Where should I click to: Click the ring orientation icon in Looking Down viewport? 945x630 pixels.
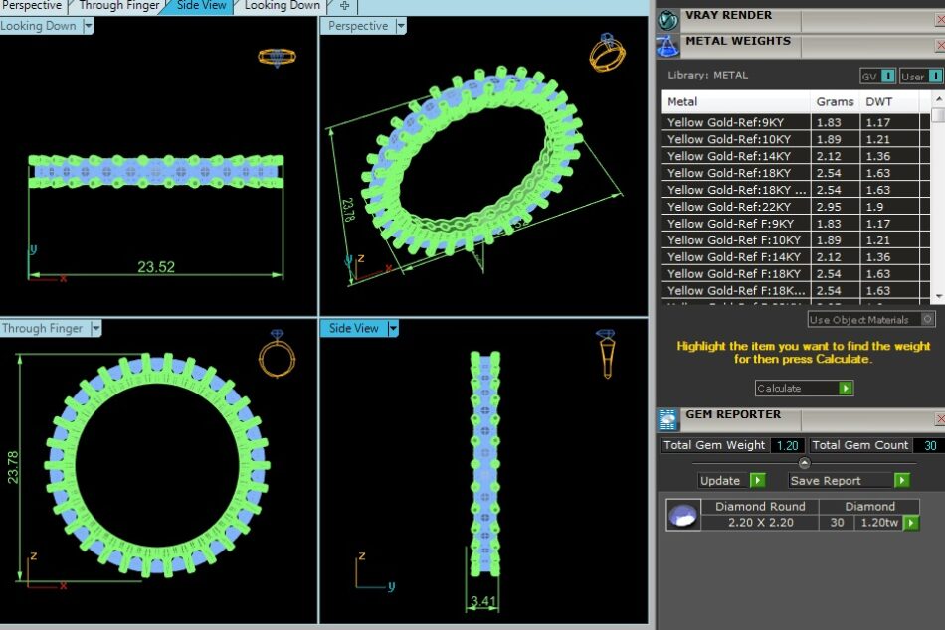point(277,58)
